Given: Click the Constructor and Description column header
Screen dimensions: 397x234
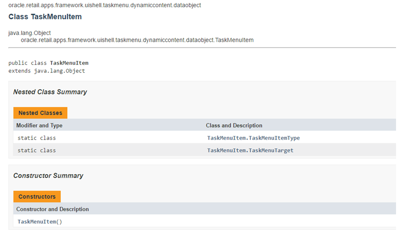Looking at the screenshot, I should [52, 209].
